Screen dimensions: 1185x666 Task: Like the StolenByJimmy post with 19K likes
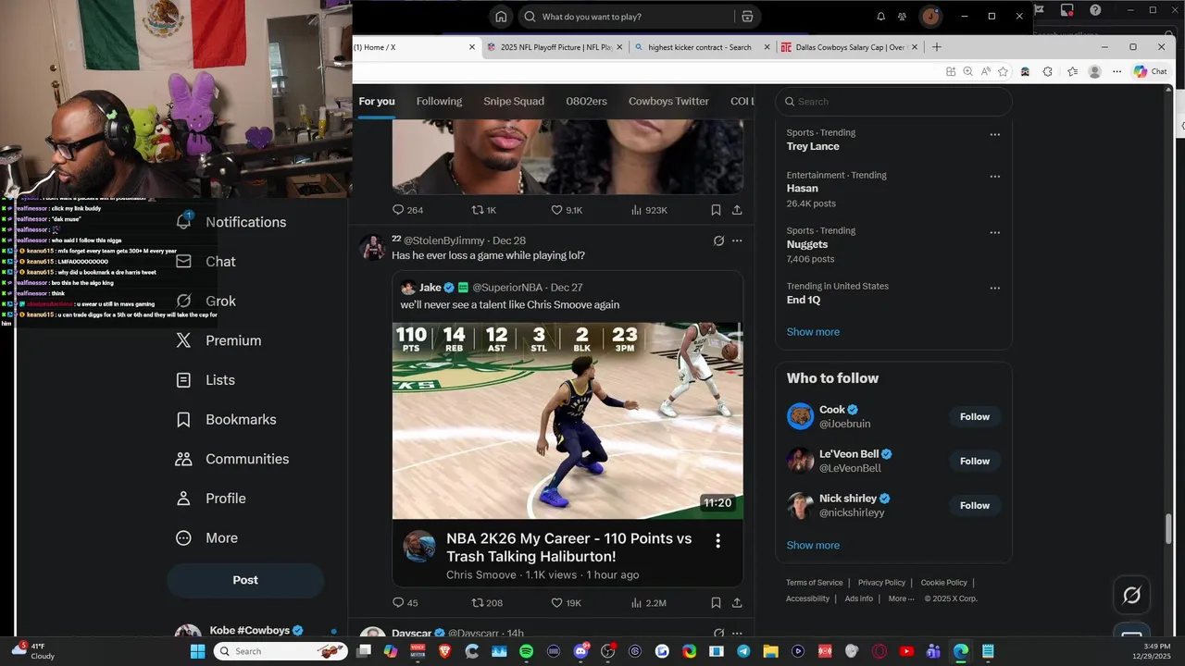[566, 603]
